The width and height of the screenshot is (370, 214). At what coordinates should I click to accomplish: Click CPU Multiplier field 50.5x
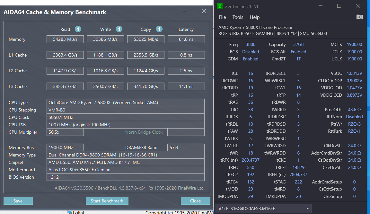pos(65,132)
